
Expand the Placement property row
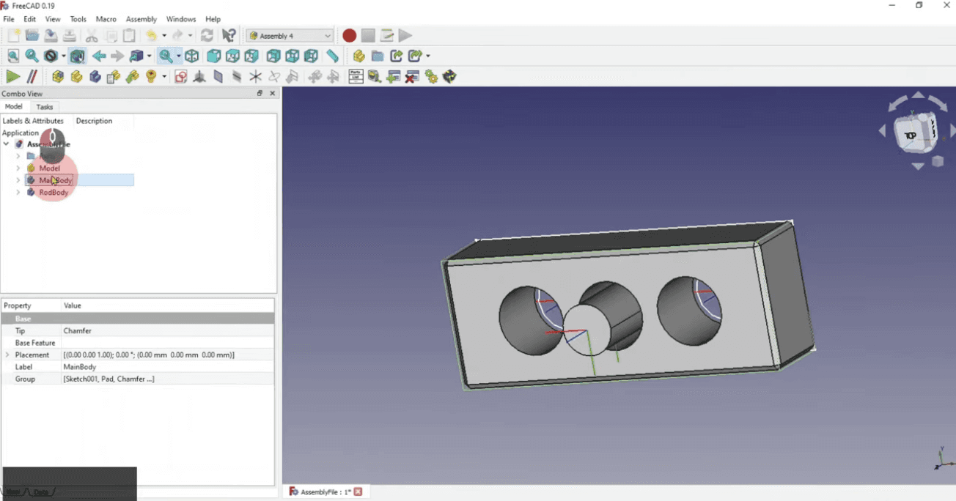(8, 355)
